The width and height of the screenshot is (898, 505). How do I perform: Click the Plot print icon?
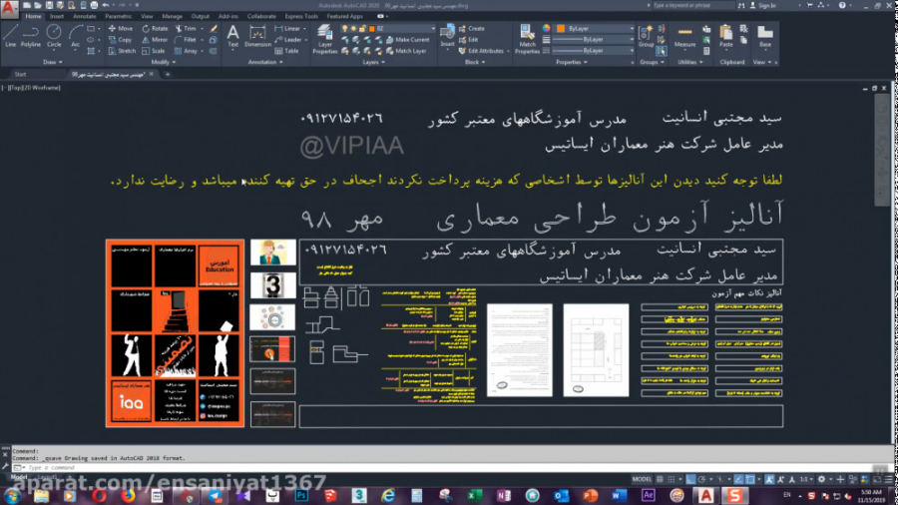[x=94, y=5]
